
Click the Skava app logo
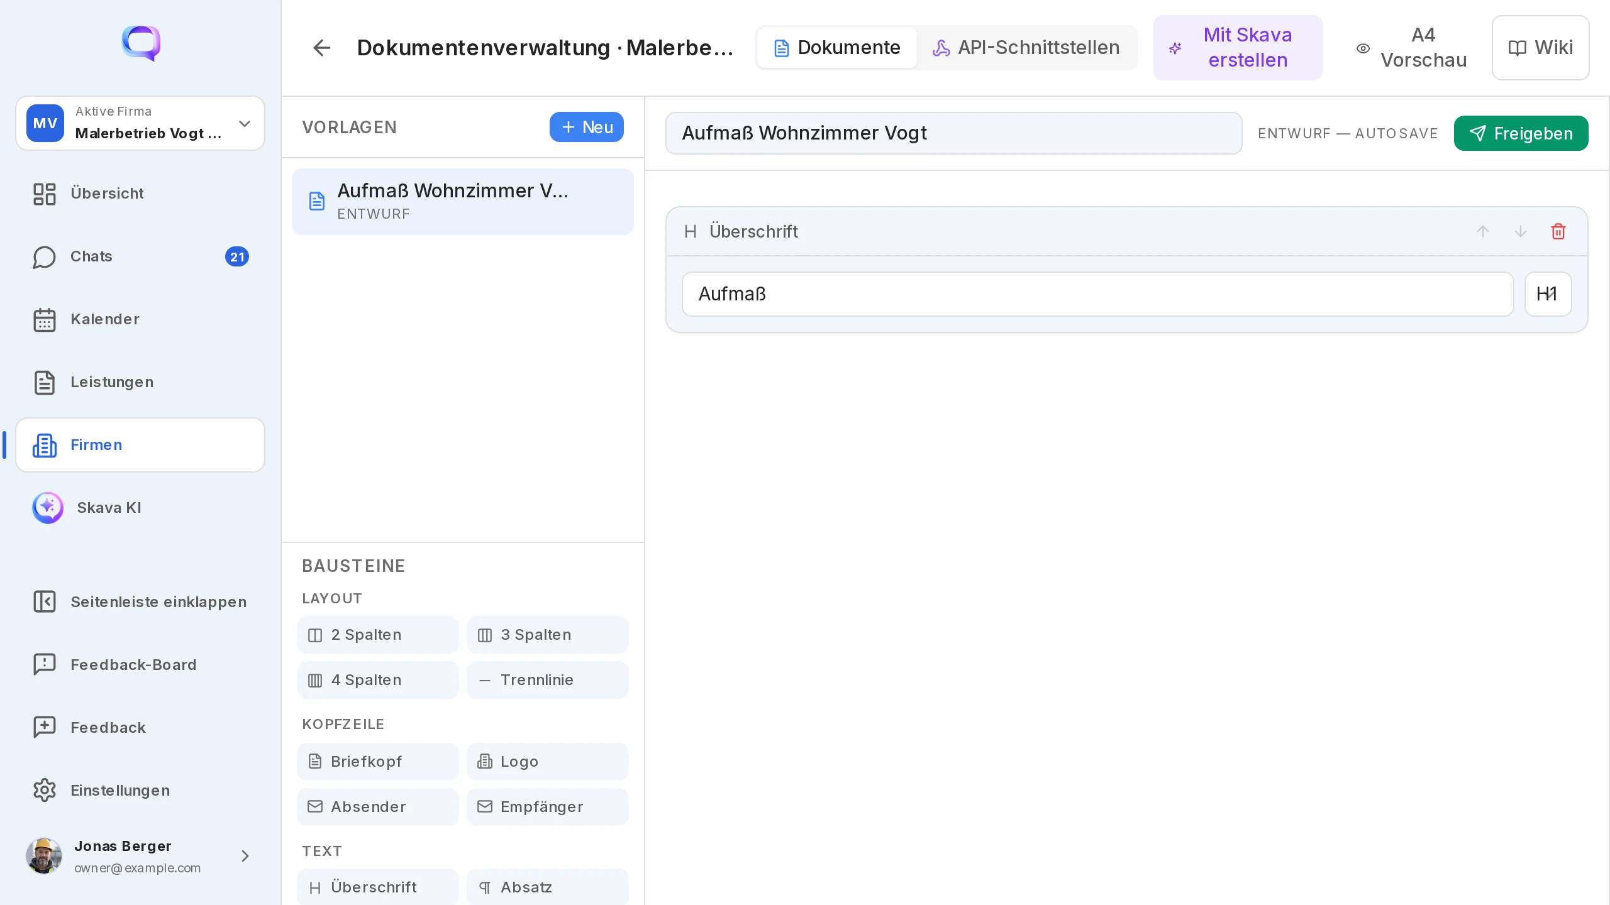[141, 43]
